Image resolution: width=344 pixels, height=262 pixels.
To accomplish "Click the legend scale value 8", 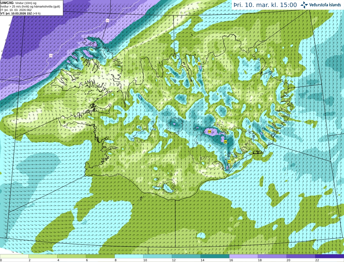I will (x=116, y=260).
